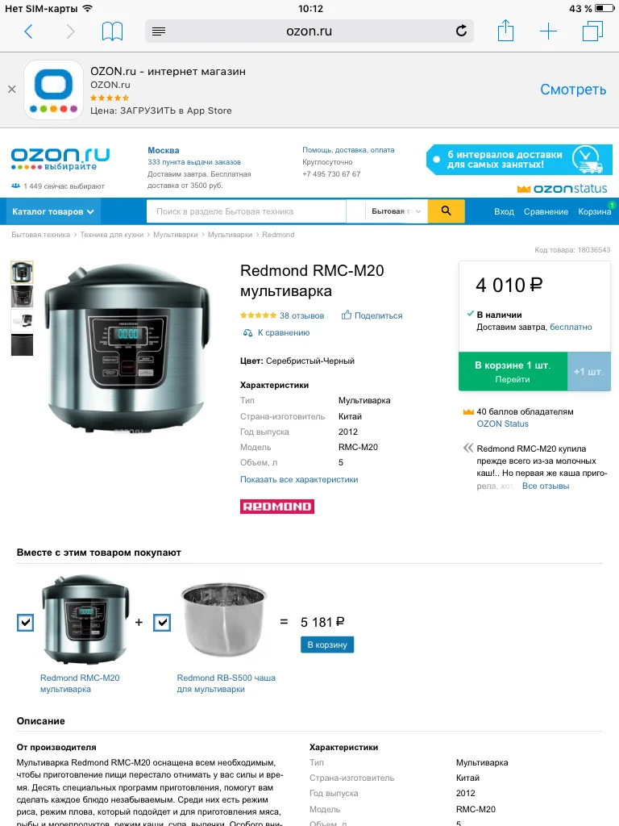Screen dimensions: 619x826
Task: Uncheck the Redmond RB-S500 чаша checkbox
Action: point(162,622)
